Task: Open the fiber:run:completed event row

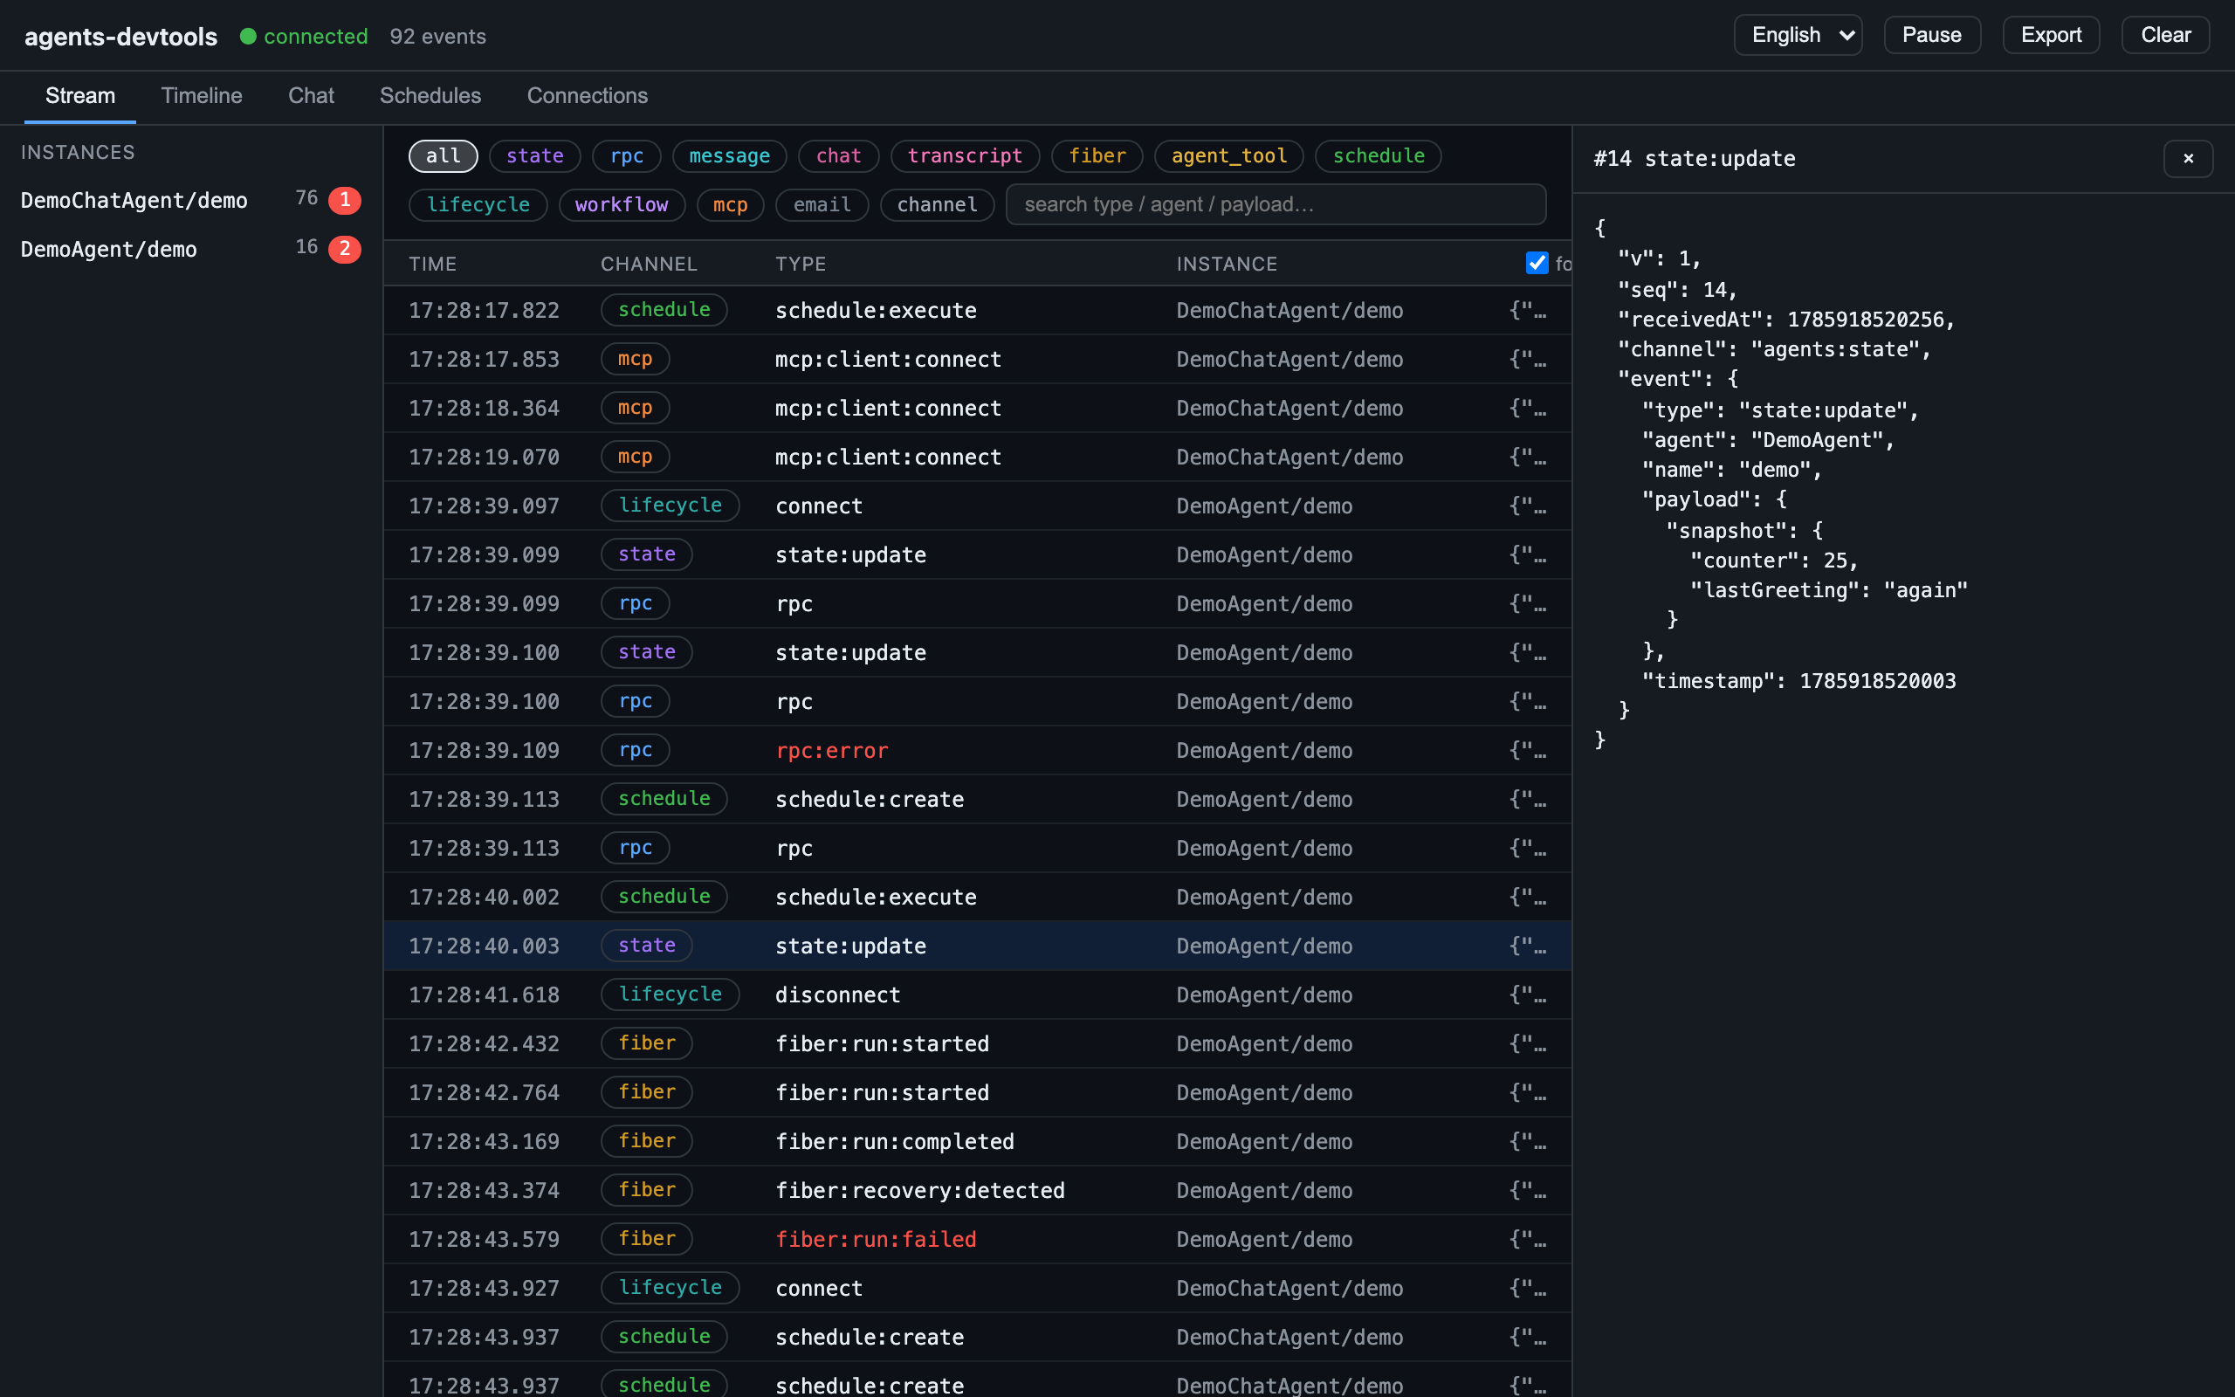Action: [977, 1142]
